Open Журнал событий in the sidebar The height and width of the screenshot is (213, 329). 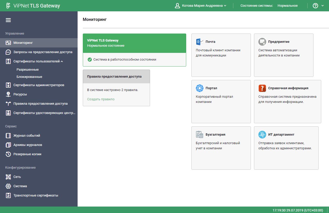pos(39,136)
